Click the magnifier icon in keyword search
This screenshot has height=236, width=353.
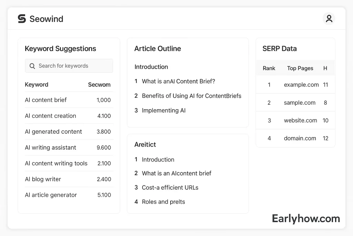coord(32,66)
